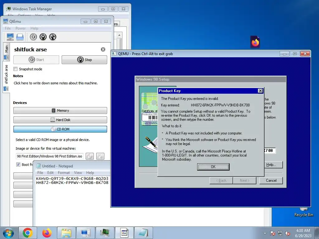Open the Notepad View menu
This screenshot has height=239, width=319.
[x=78, y=172]
